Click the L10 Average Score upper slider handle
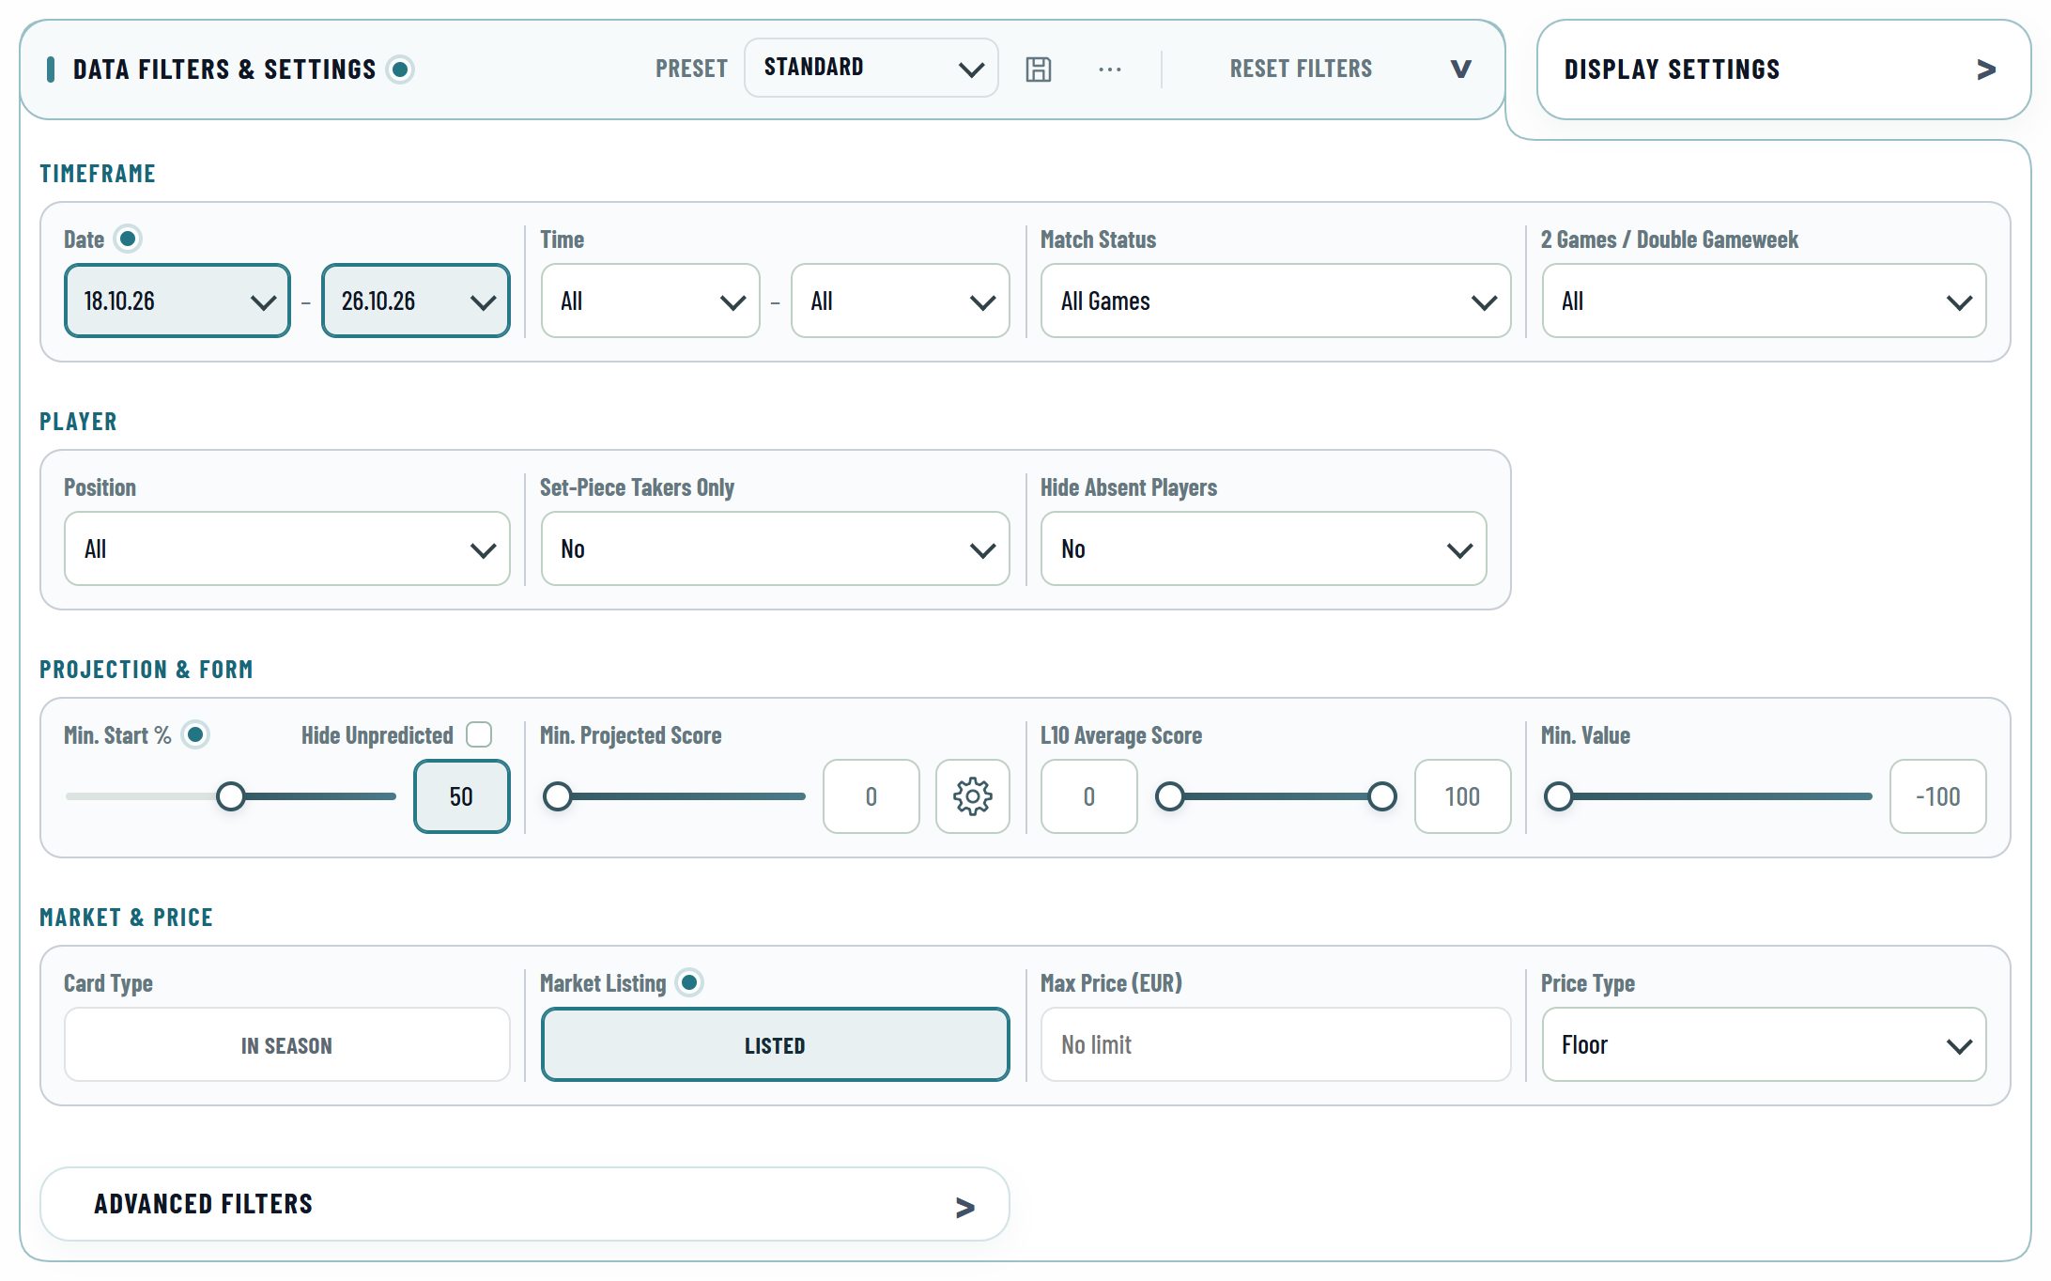 (x=1381, y=796)
